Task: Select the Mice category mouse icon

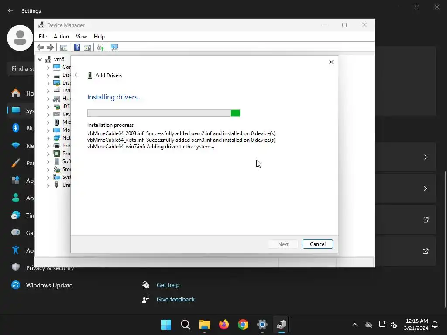Action: pos(57,122)
